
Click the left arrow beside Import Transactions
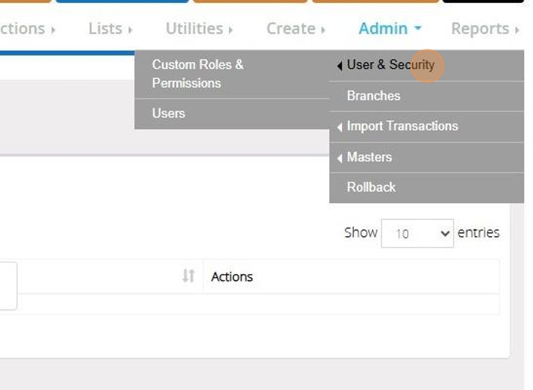click(x=340, y=128)
